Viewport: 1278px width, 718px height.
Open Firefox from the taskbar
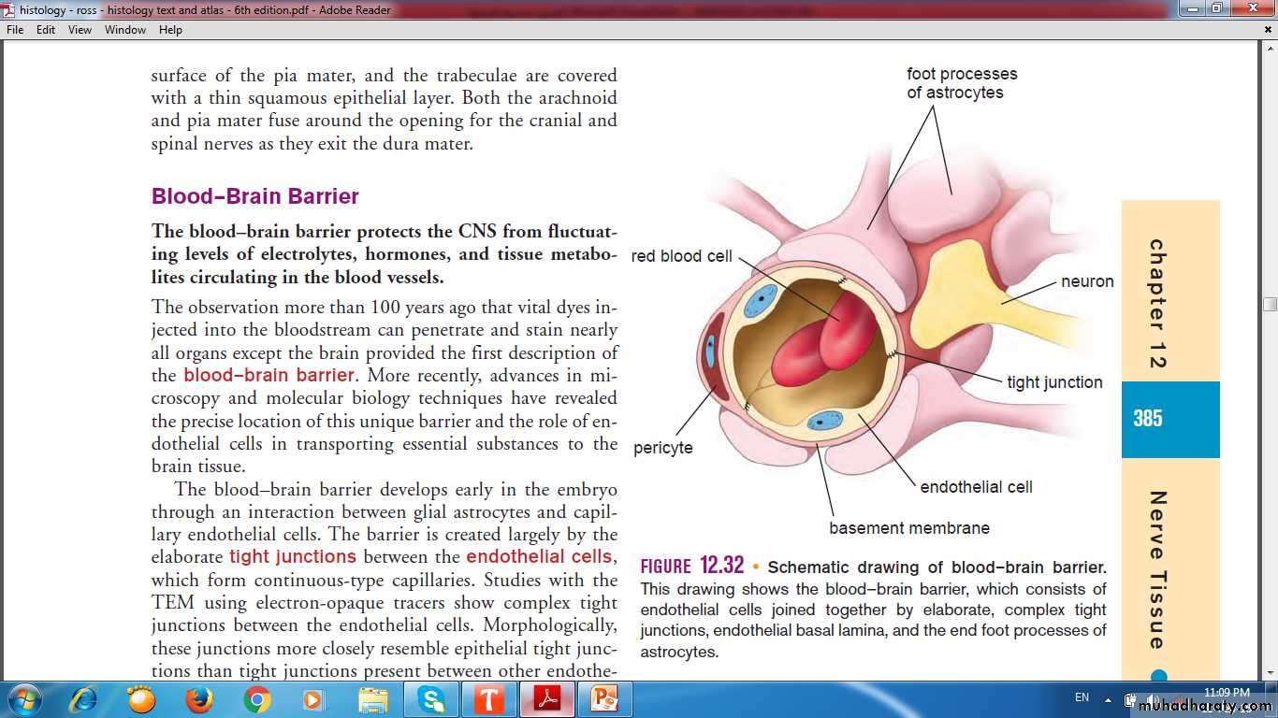pos(198,699)
